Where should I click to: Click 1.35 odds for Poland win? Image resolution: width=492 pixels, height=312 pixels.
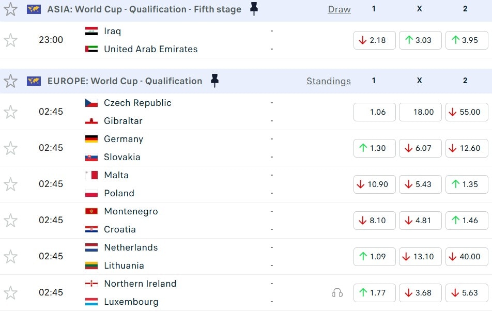click(x=466, y=184)
